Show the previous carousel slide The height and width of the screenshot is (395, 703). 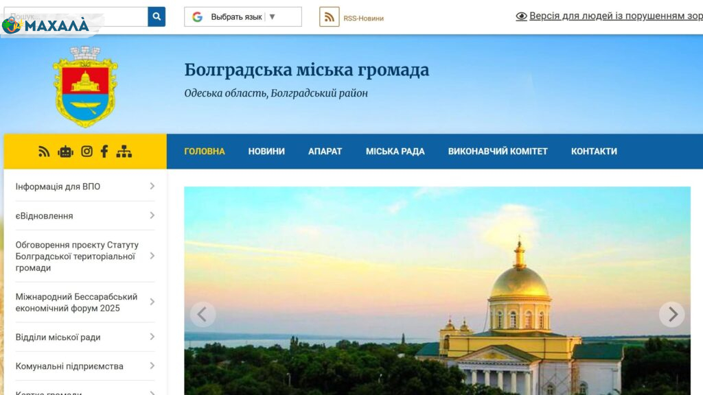(203, 314)
